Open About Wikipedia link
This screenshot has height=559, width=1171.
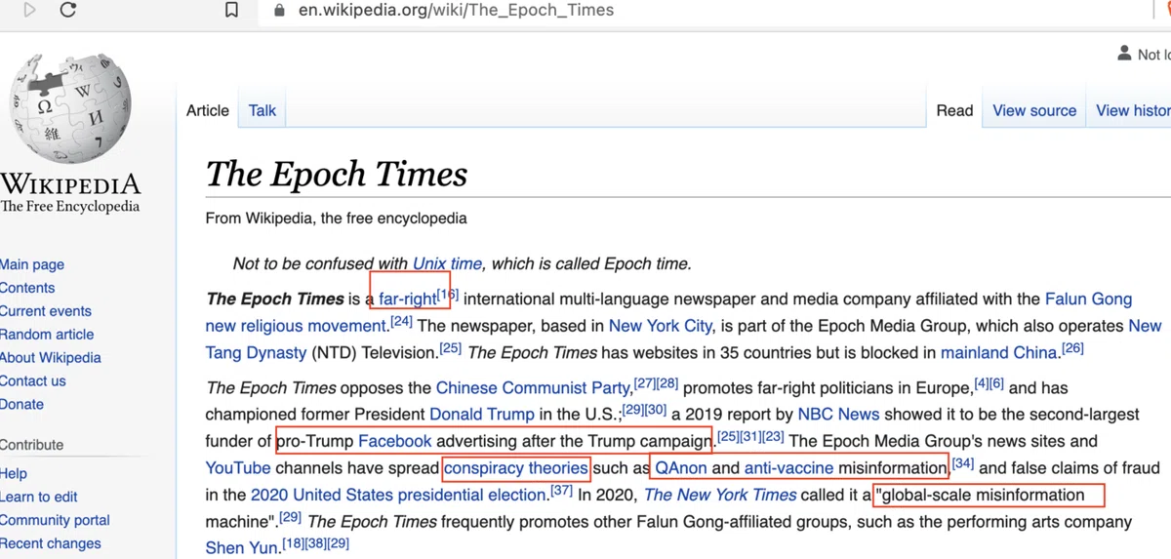point(51,358)
